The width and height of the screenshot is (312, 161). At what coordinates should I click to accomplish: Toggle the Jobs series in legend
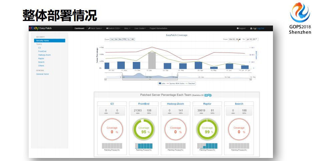click(162, 83)
